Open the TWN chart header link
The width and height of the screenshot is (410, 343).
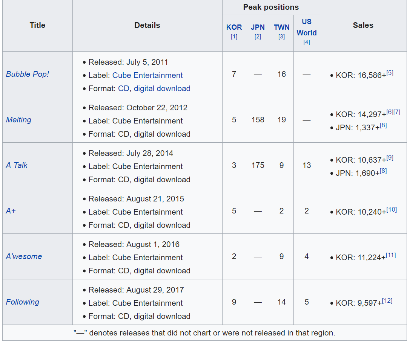(x=282, y=27)
